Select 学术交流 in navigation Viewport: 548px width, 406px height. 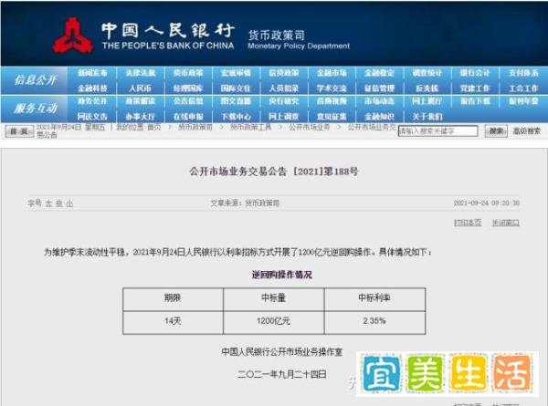tap(332, 88)
